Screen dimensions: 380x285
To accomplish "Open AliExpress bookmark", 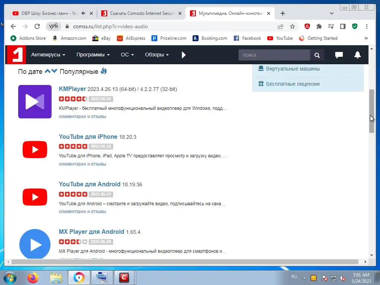I will (x=131, y=38).
